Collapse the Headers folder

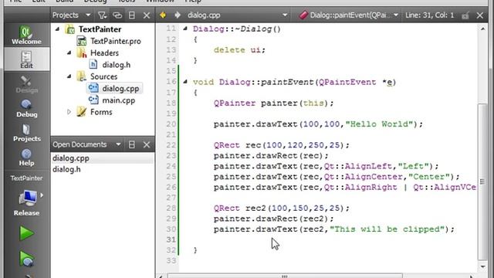tap(69, 53)
